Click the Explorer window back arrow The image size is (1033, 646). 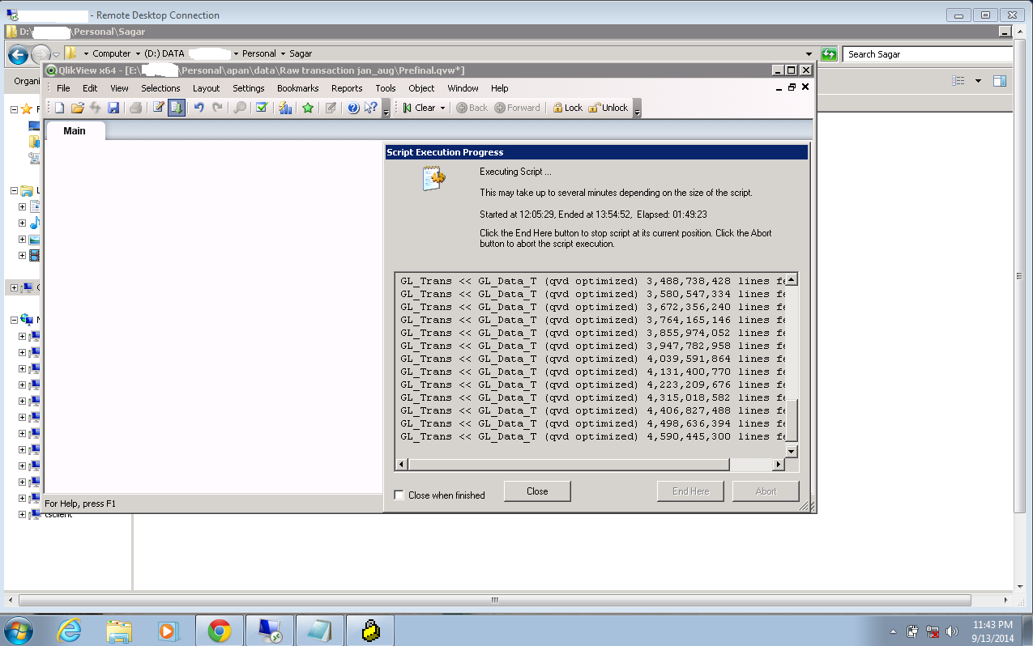coord(18,54)
